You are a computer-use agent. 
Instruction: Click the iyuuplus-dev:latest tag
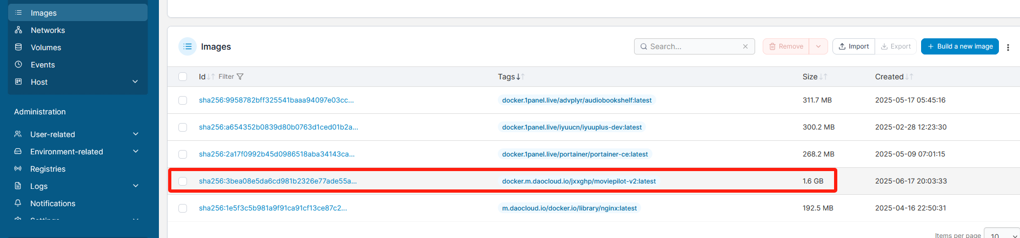(x=572, y=127)
